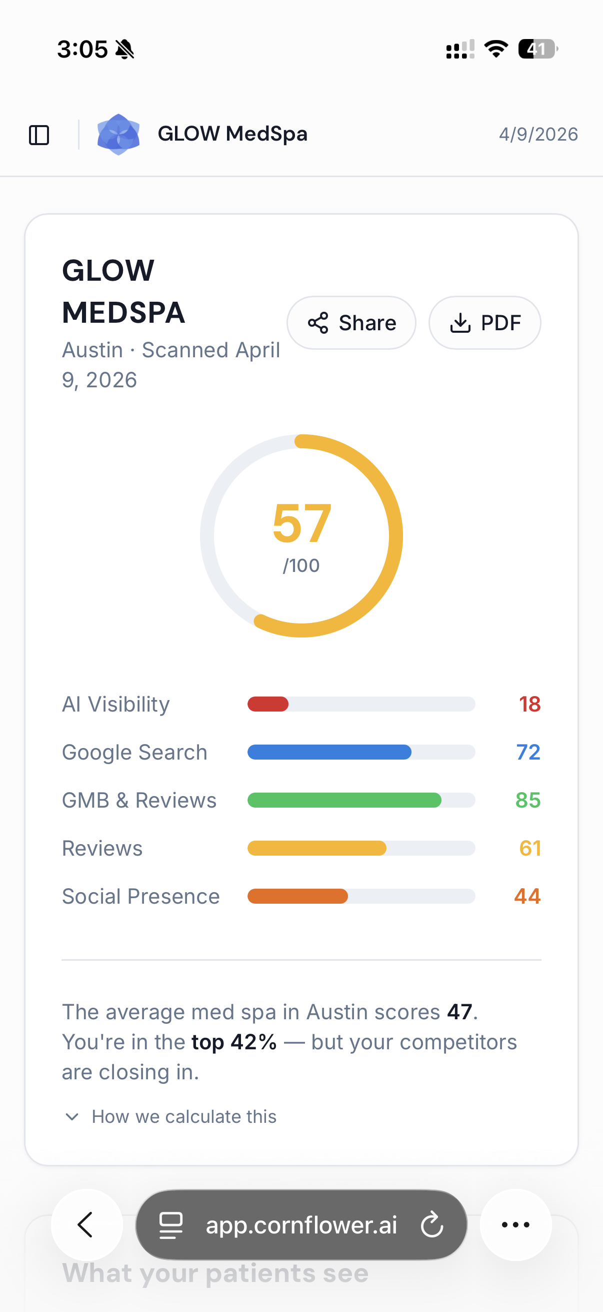Click the share icon inside the Share button
The image size is (603, 1312).
pyautogui.click(x=319, y=322)
